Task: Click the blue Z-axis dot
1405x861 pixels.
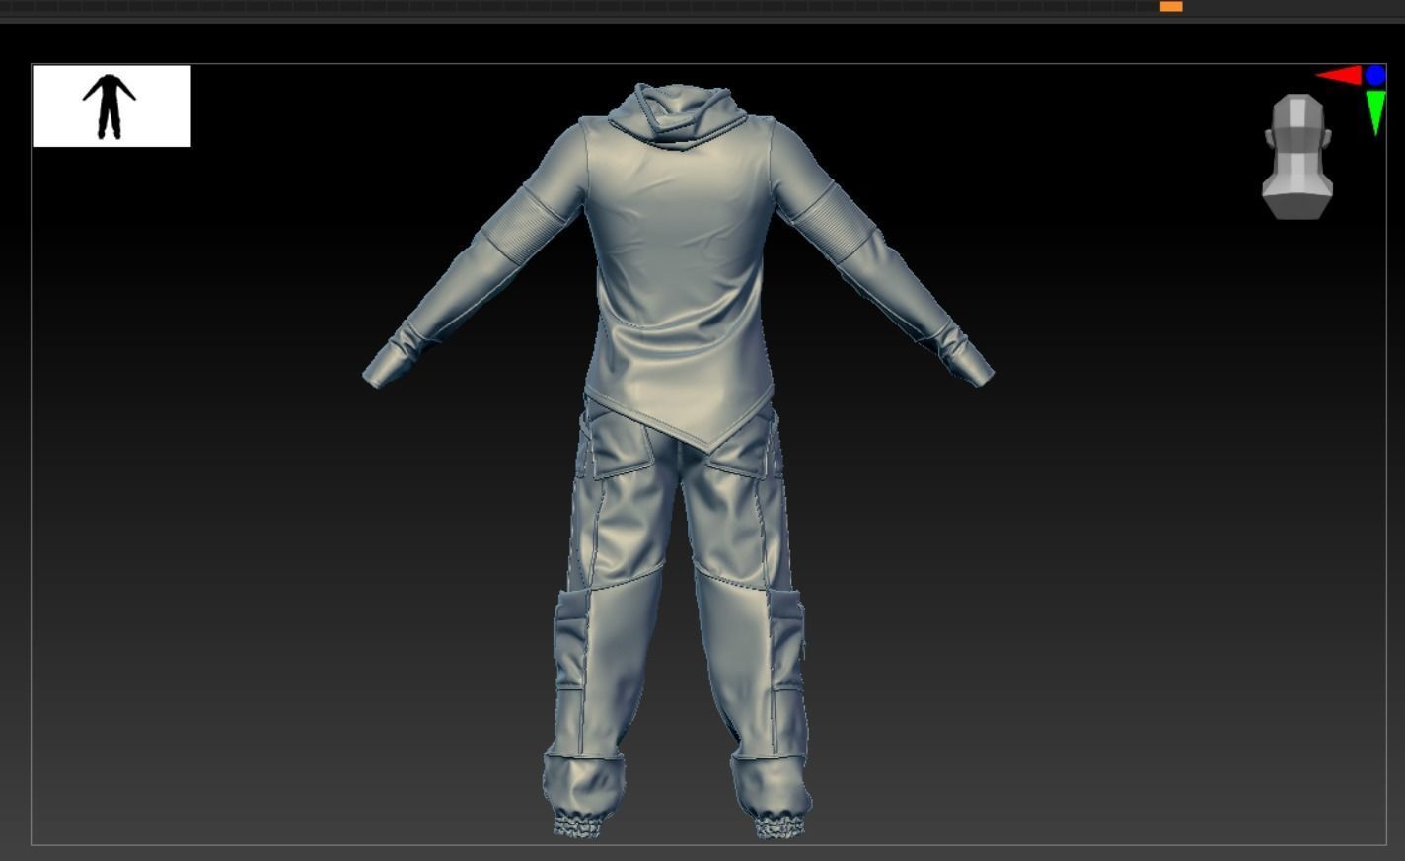Action: (x=1375, y=76)
